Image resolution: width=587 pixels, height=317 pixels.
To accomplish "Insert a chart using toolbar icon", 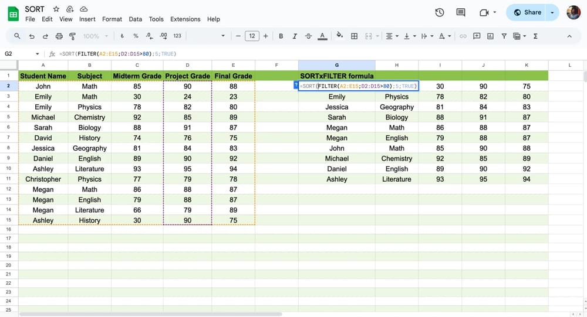I will click(x=491, y=36).
